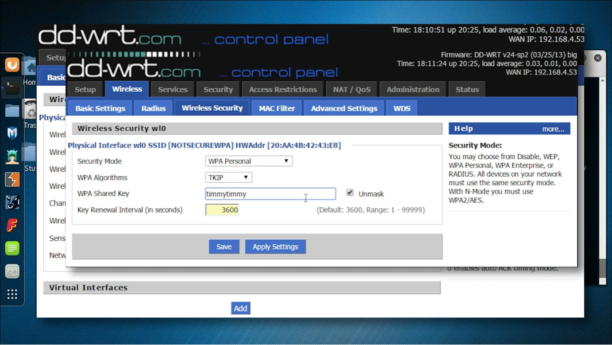Viewport: 612px width, 345px height.
Task: Go to the Security tab
Action: click(218, 90)
